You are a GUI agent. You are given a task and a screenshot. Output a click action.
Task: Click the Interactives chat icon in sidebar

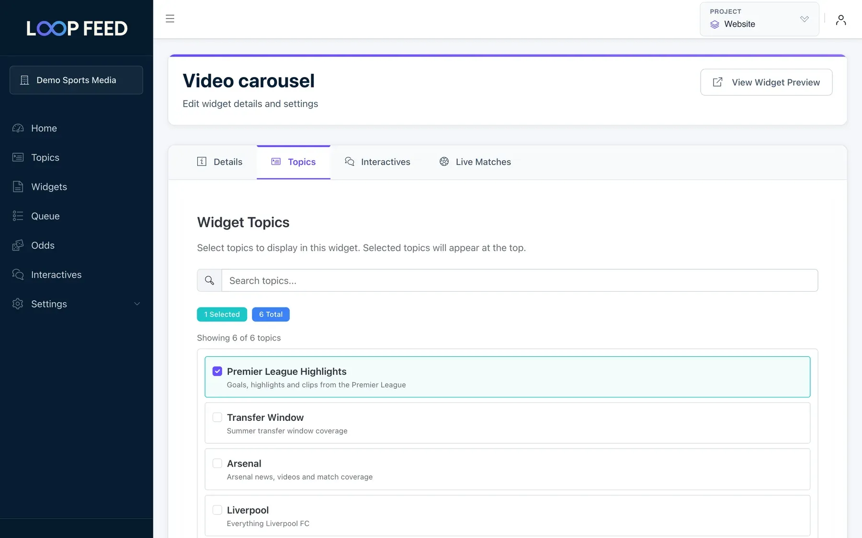[x=18, y=274]
